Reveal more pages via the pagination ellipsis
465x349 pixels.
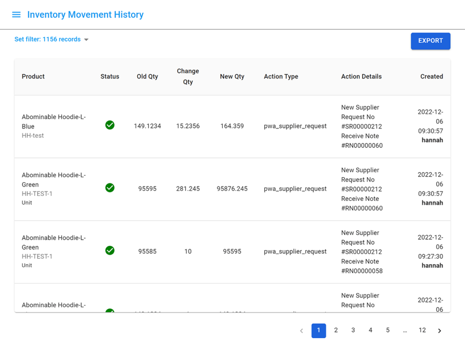click(405, 330)
